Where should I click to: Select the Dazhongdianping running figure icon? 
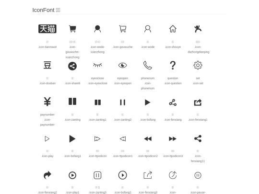coord(198,29)
